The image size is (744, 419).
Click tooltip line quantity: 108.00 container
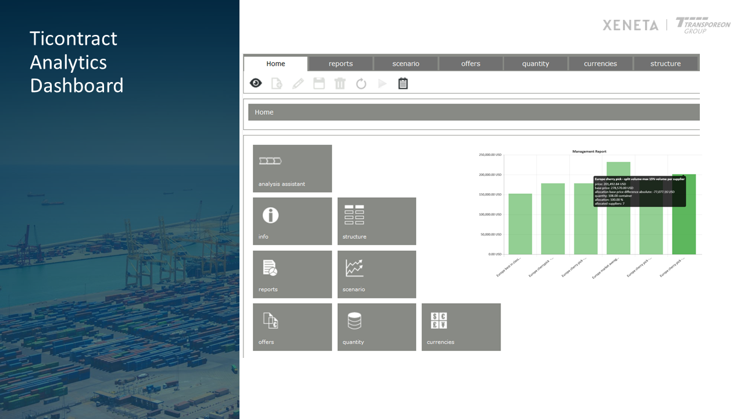click(x=613, y=196)
